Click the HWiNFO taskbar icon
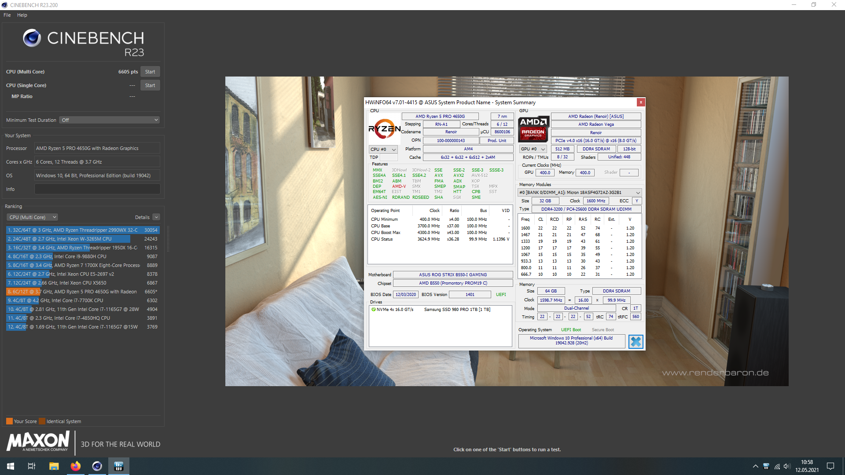Viewport: 845px width, 475px height. point(118,466)
